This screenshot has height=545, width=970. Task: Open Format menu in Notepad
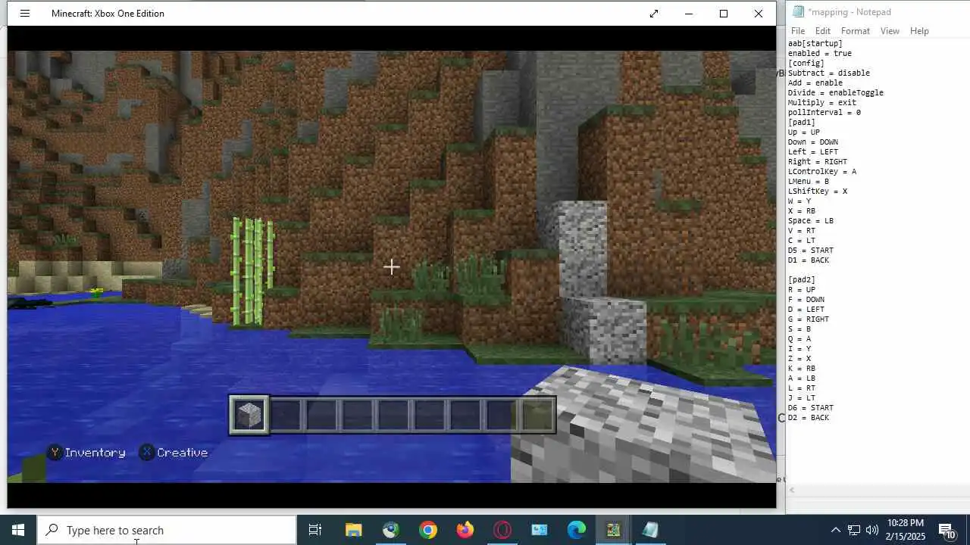coord(855,31)
